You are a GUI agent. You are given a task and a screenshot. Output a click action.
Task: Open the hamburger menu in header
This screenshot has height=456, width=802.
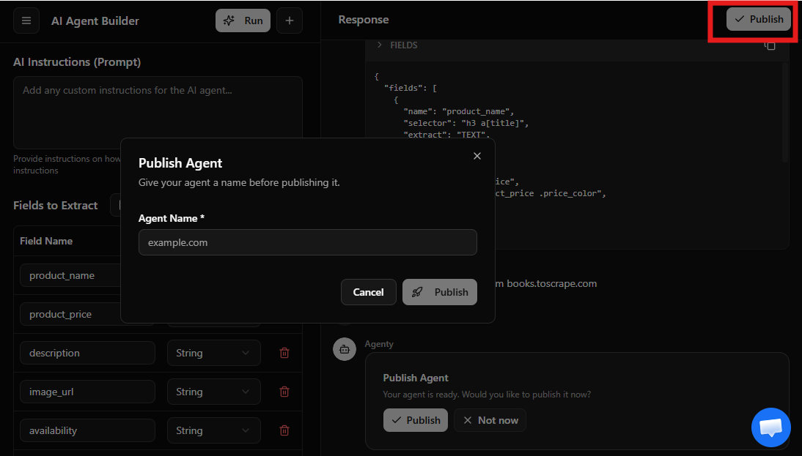coord(26,20)
